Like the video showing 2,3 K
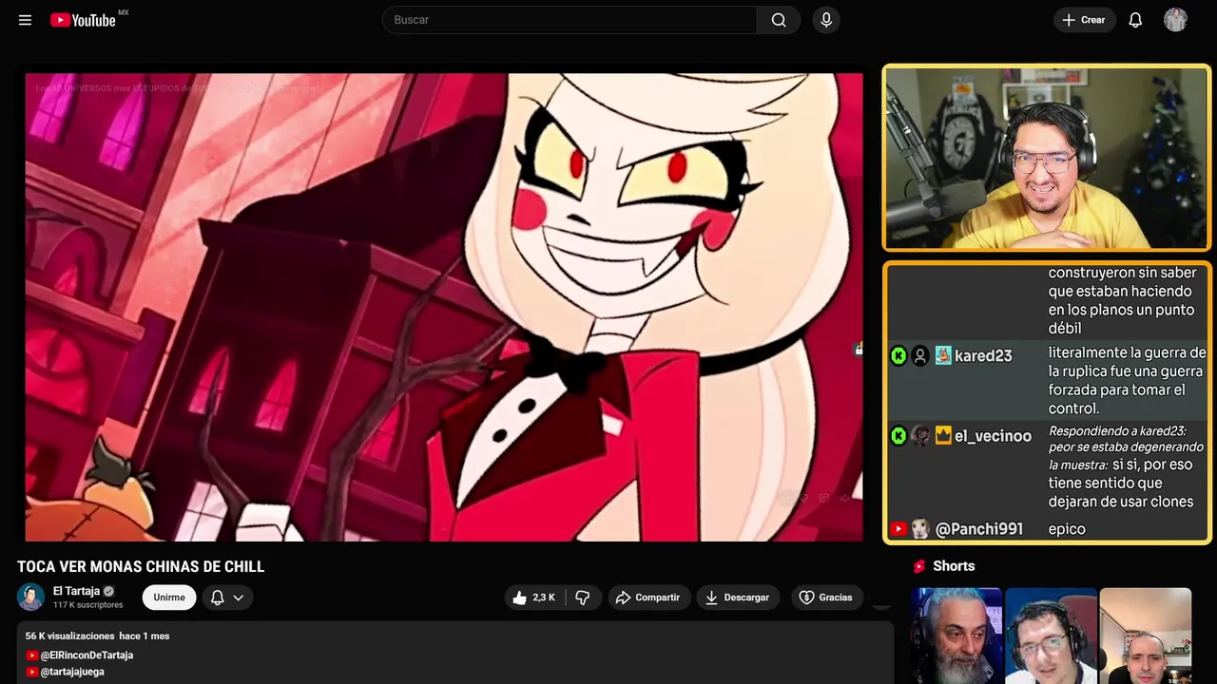 pyautogui.click(x=534, y=598)
